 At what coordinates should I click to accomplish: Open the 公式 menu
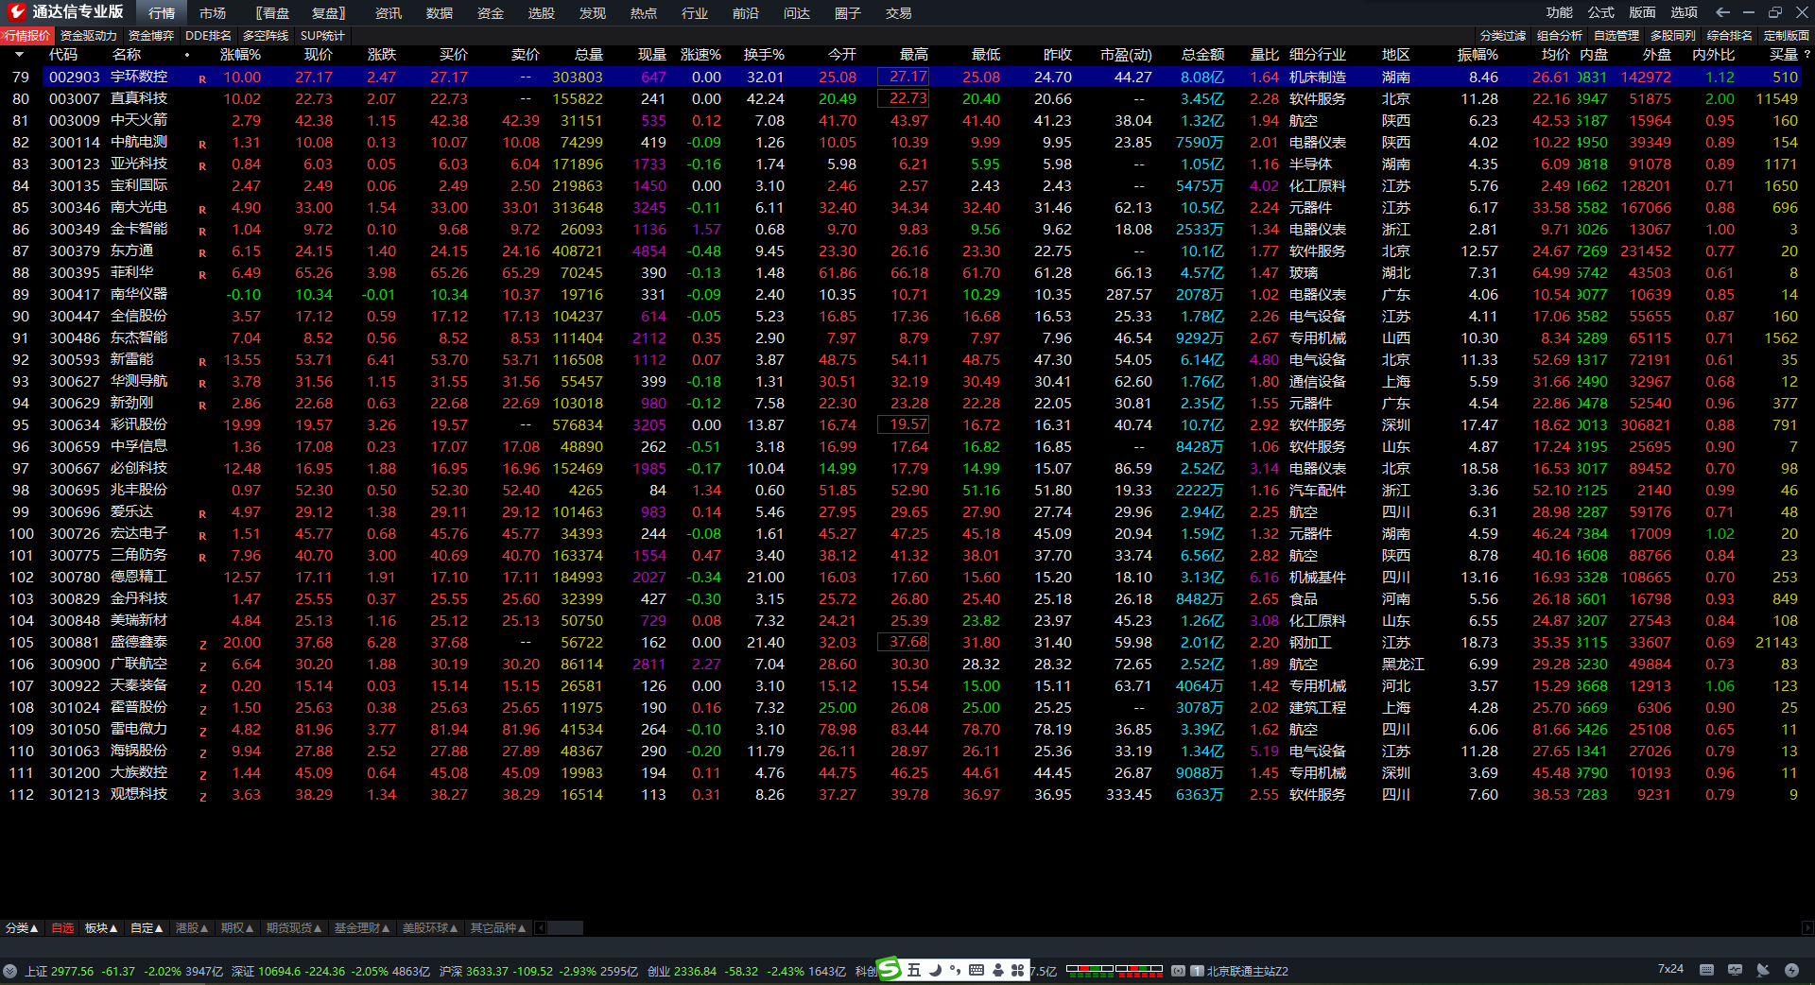[x=1601, y=12]
